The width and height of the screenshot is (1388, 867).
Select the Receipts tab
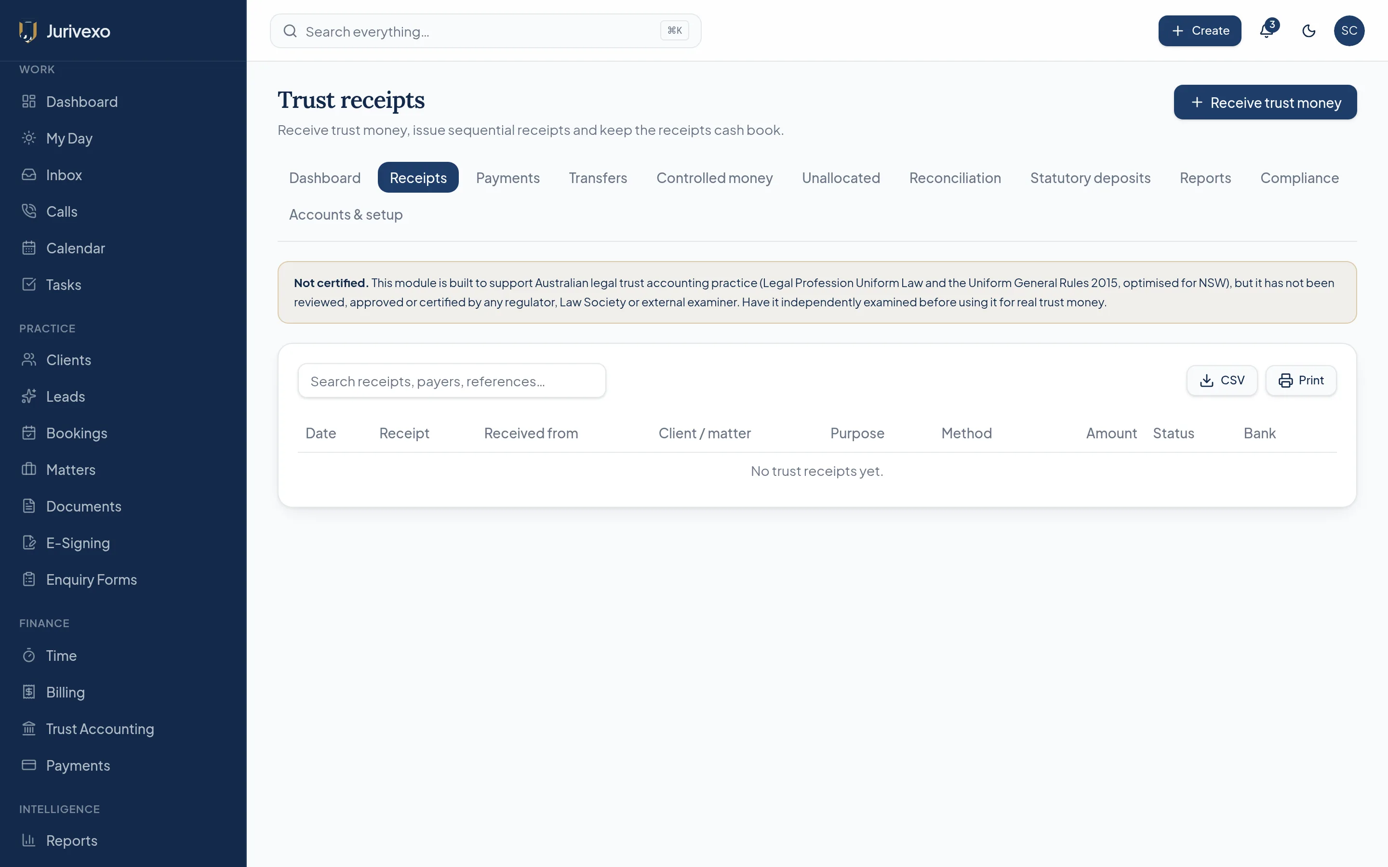(x=418, y=178)
